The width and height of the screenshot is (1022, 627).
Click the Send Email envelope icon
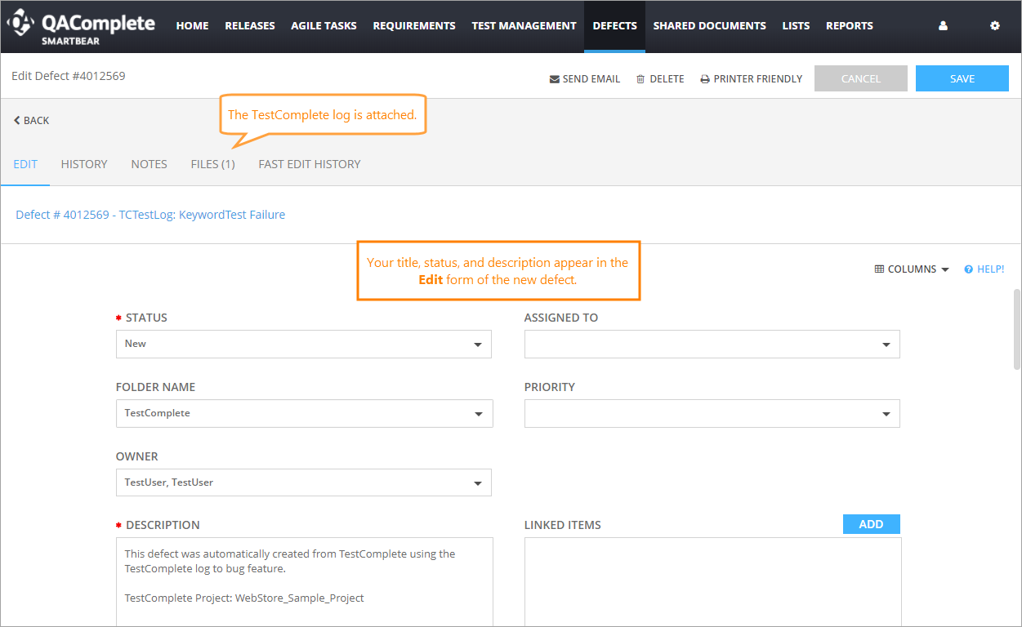click(555, 79)
